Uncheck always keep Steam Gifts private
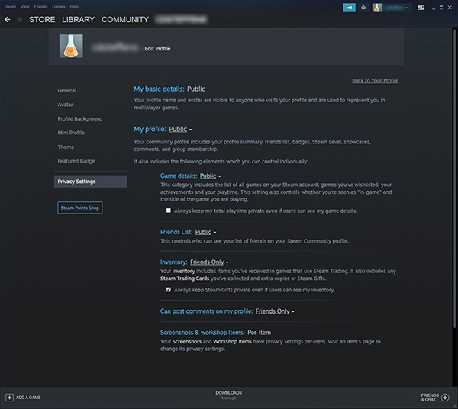Screen dimensions: 458x409 [x=169, y=290]
